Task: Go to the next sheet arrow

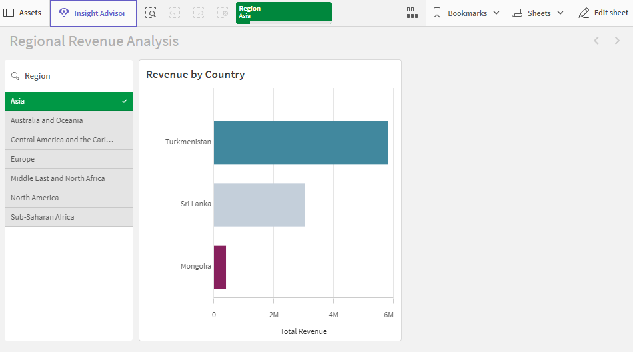Action: [x=617, y=41]
